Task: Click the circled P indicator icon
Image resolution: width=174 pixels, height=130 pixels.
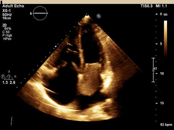Action: pyautogui.click(x=3, y=77)
